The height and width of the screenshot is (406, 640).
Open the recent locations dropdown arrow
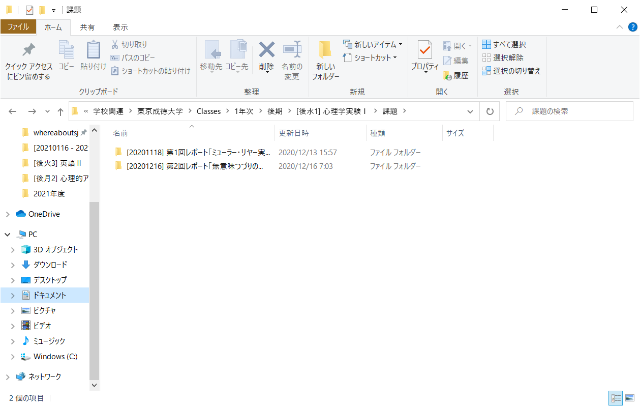coord(48,111)
